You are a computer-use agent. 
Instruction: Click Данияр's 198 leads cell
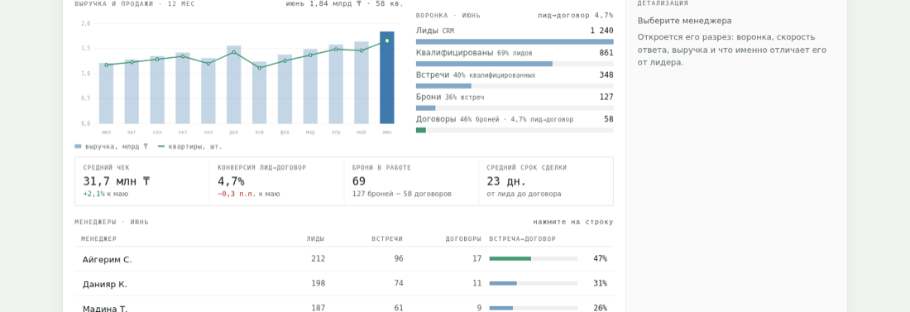coord(318,284)
